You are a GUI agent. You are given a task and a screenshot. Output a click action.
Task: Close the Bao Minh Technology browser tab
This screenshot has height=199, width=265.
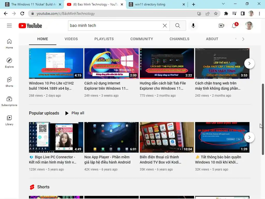(x=122, y=4)
